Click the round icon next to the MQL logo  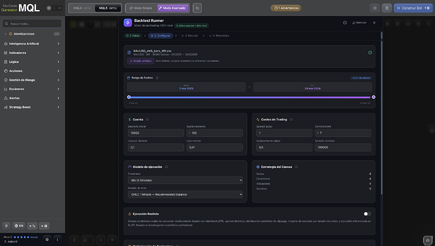(49, 8)
